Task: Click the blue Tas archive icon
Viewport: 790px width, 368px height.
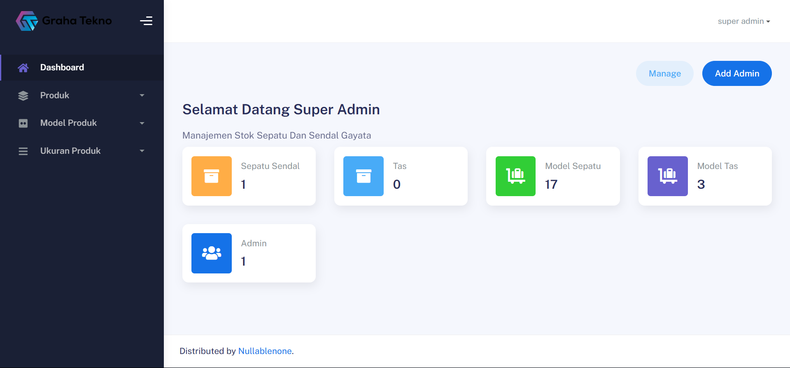Action: click(364, 176)
